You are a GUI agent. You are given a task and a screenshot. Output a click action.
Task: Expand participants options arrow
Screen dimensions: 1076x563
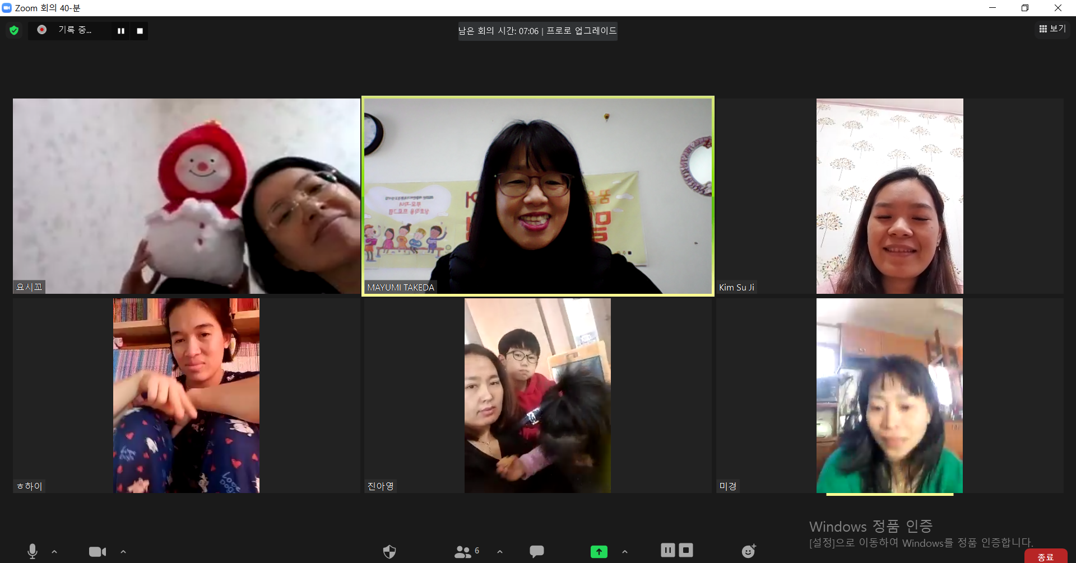500,552
